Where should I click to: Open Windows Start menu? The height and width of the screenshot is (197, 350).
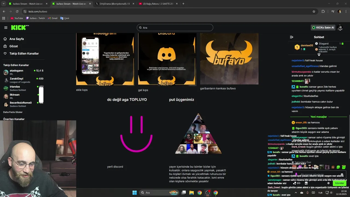135,193
